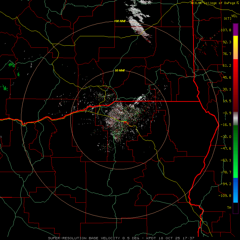This screenshot has width=240, height=240.
Task: Click the TH label on the legend
Action: [x=229, y=208]
